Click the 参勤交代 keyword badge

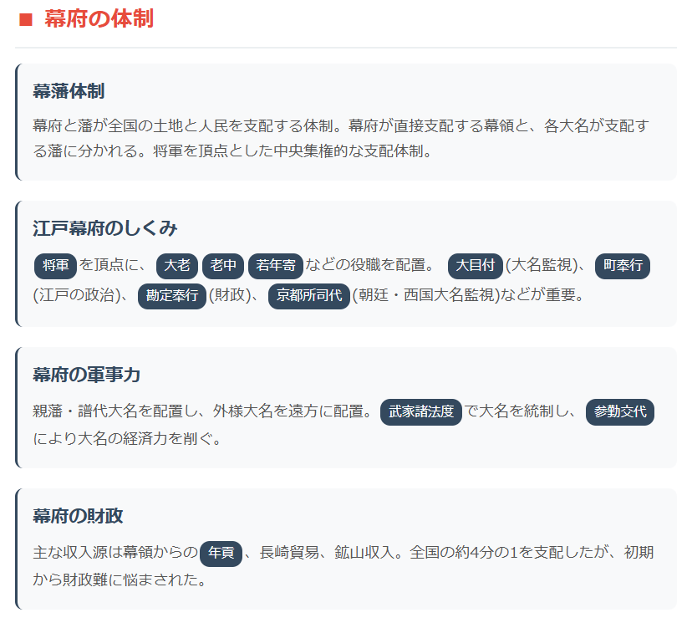(619, 412)
